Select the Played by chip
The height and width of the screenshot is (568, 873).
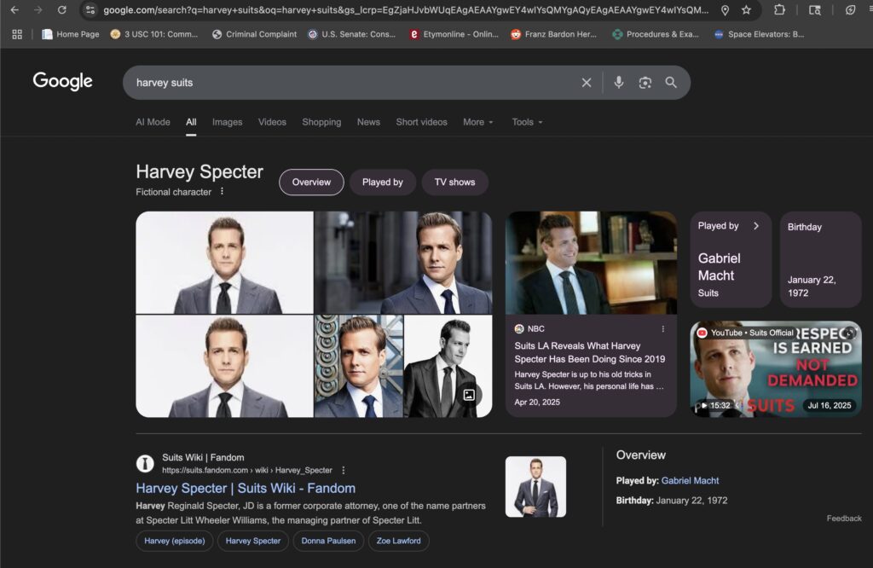coord(382,183)
